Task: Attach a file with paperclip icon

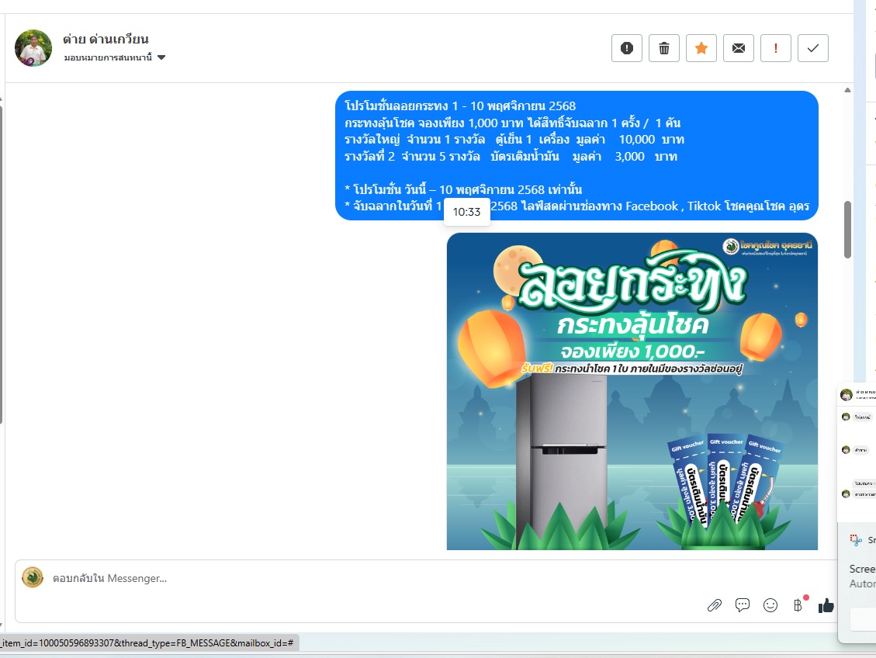Action: (715, 605)
